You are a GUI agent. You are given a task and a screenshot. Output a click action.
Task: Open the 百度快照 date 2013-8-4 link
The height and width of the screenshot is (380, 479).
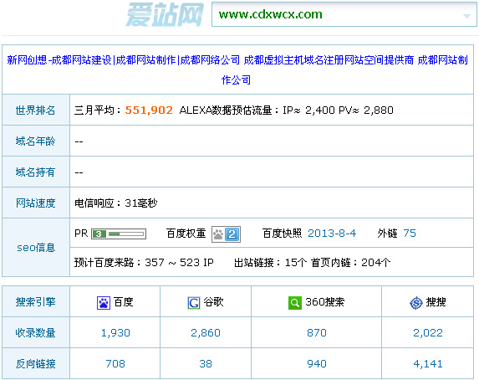coord(332,234)
